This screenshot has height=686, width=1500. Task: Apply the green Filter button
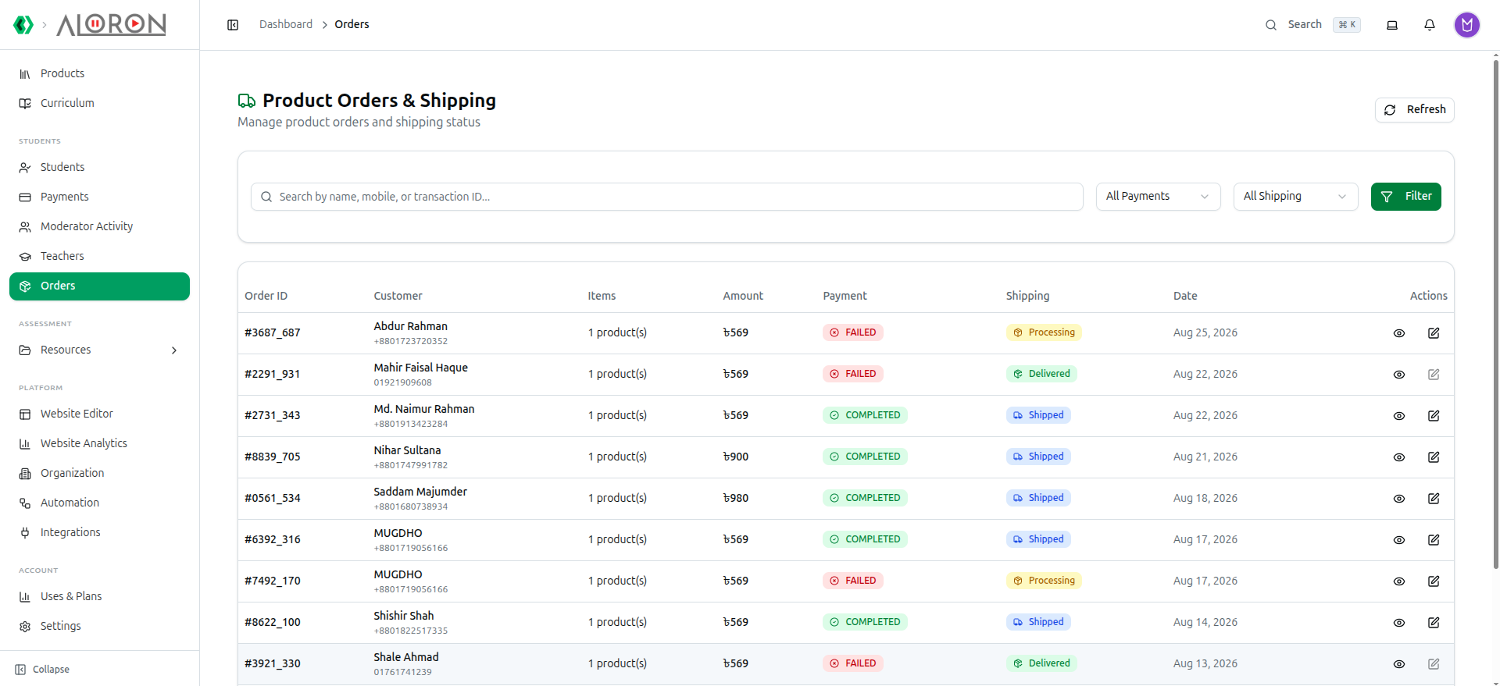coord(1405,197)
